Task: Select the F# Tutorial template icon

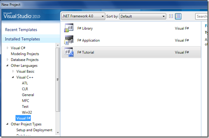Action: (69, 52)
